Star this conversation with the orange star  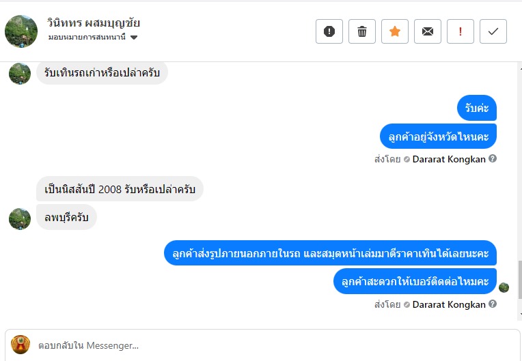pyautogui.click(x=395, y=31)
